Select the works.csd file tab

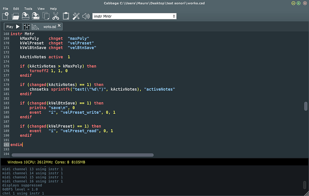(50, 26)
